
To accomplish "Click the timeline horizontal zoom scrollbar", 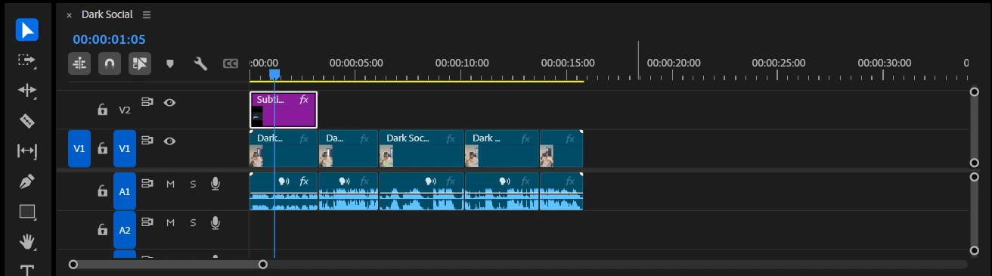I will tap(168, 265).
